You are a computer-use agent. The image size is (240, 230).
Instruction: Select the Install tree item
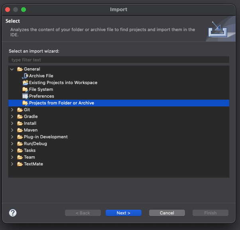(x=30, y=123)
